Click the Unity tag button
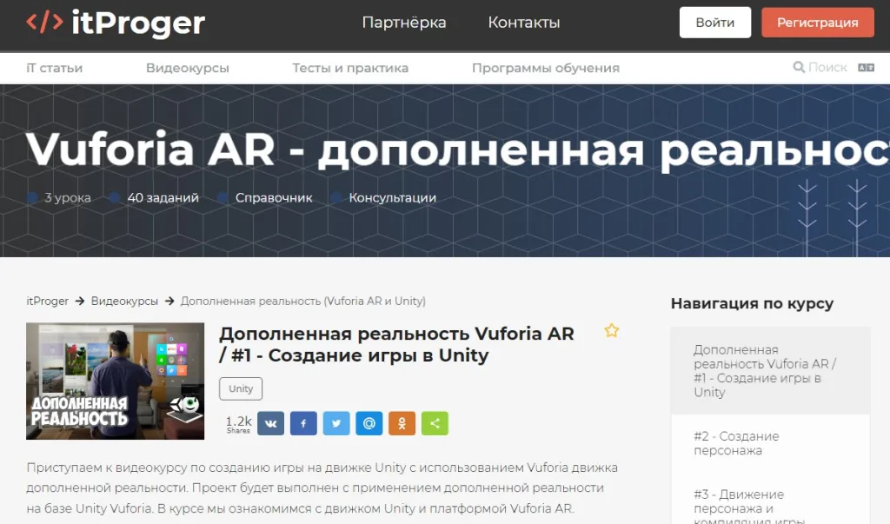Viewport: 890px width, 524px height. [x=241, y=389]
